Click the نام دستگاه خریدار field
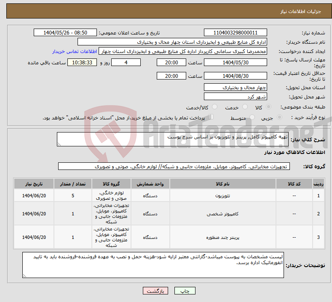 coord(172,42)
